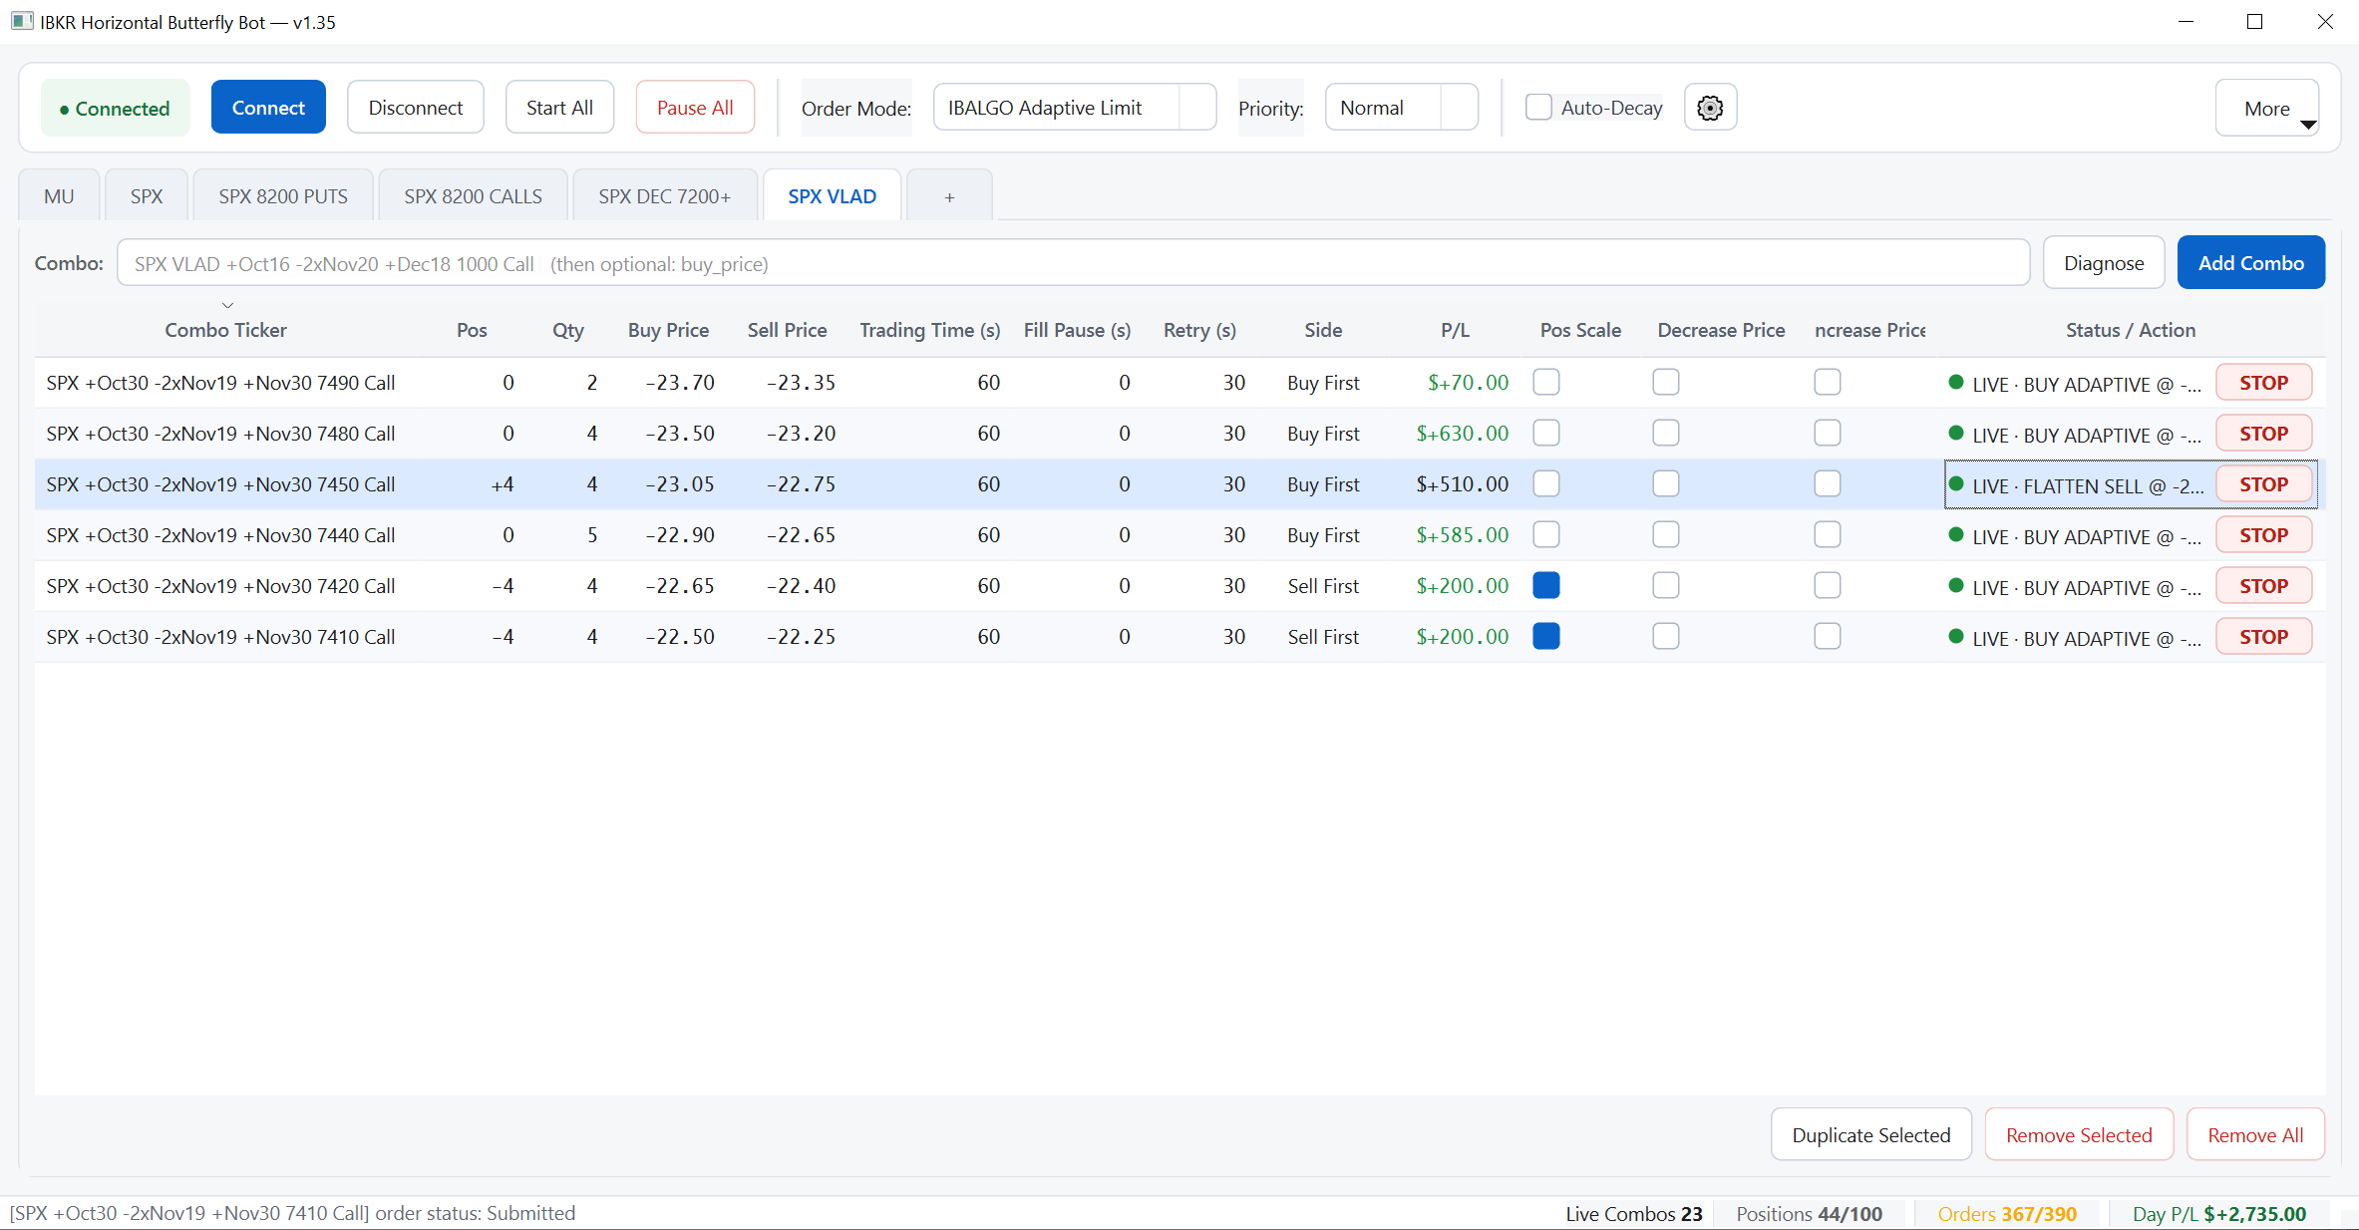Add a new tab with plus

pyautogui.click(x=949, y=196)
